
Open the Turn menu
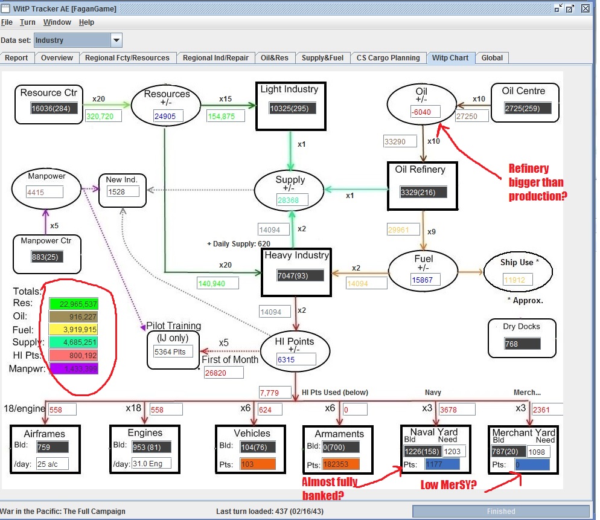(x=28, y=22)
